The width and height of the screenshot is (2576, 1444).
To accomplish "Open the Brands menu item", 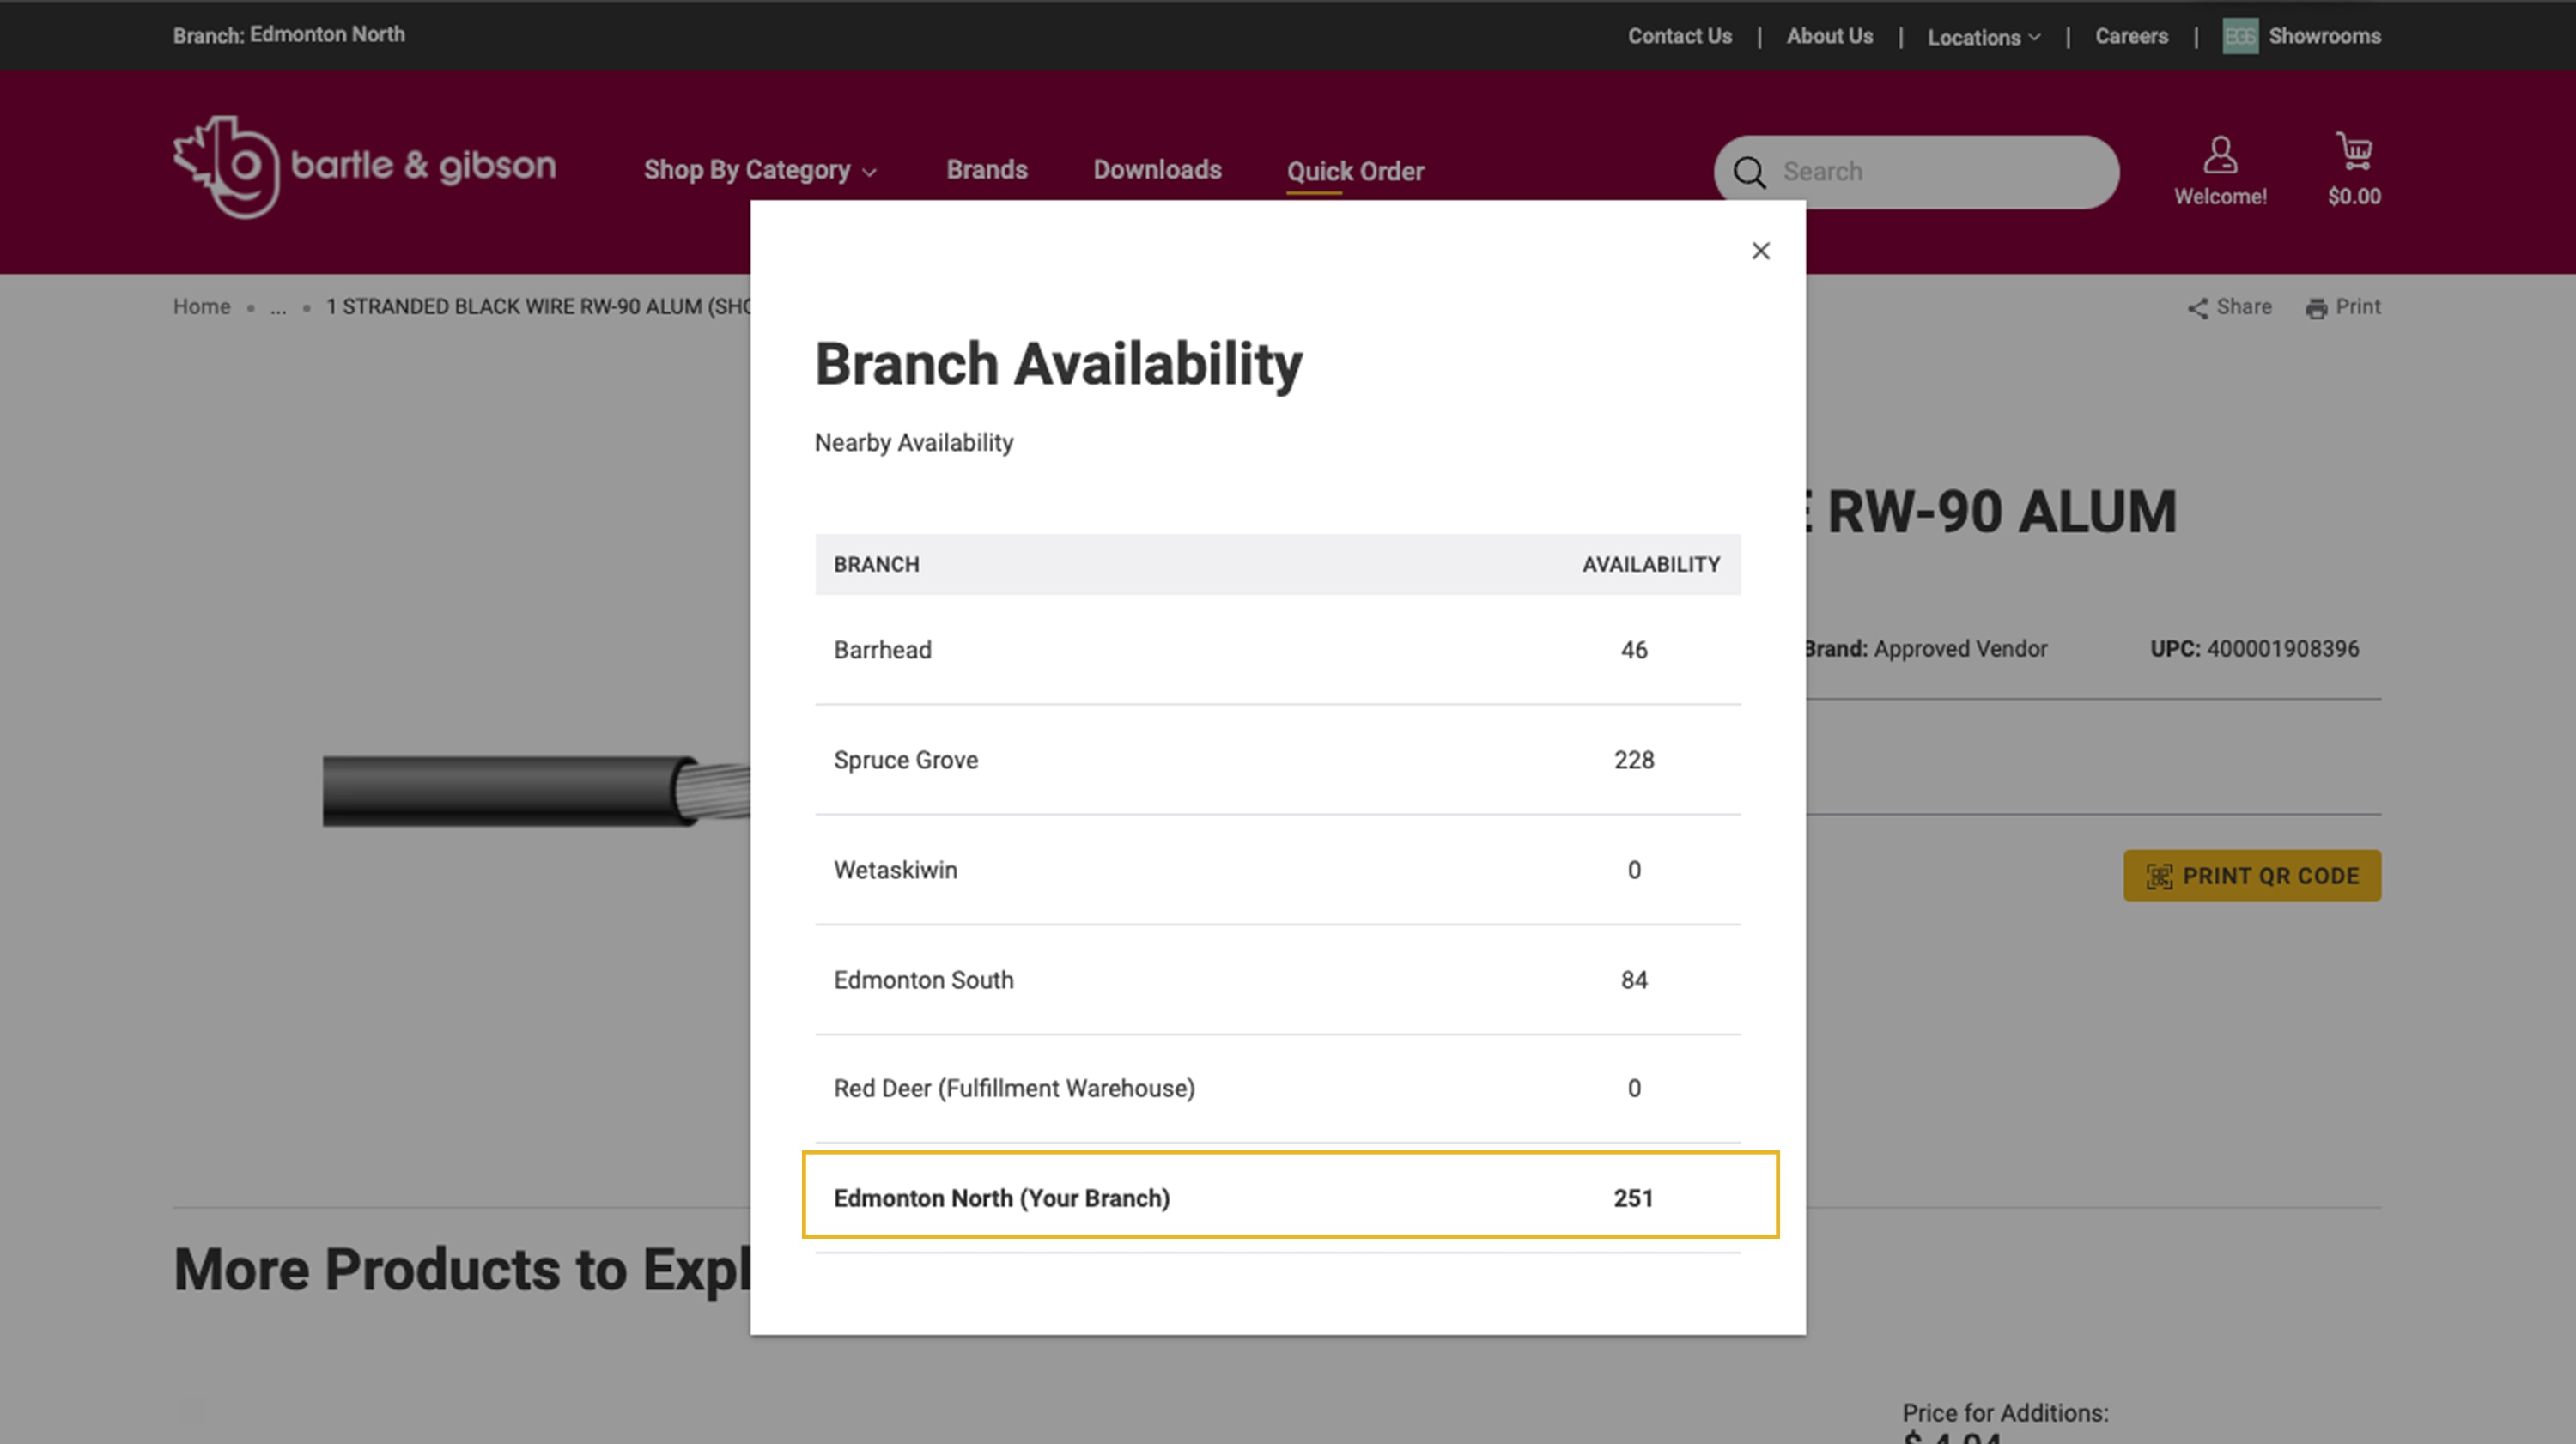I will tap(986, 170).
